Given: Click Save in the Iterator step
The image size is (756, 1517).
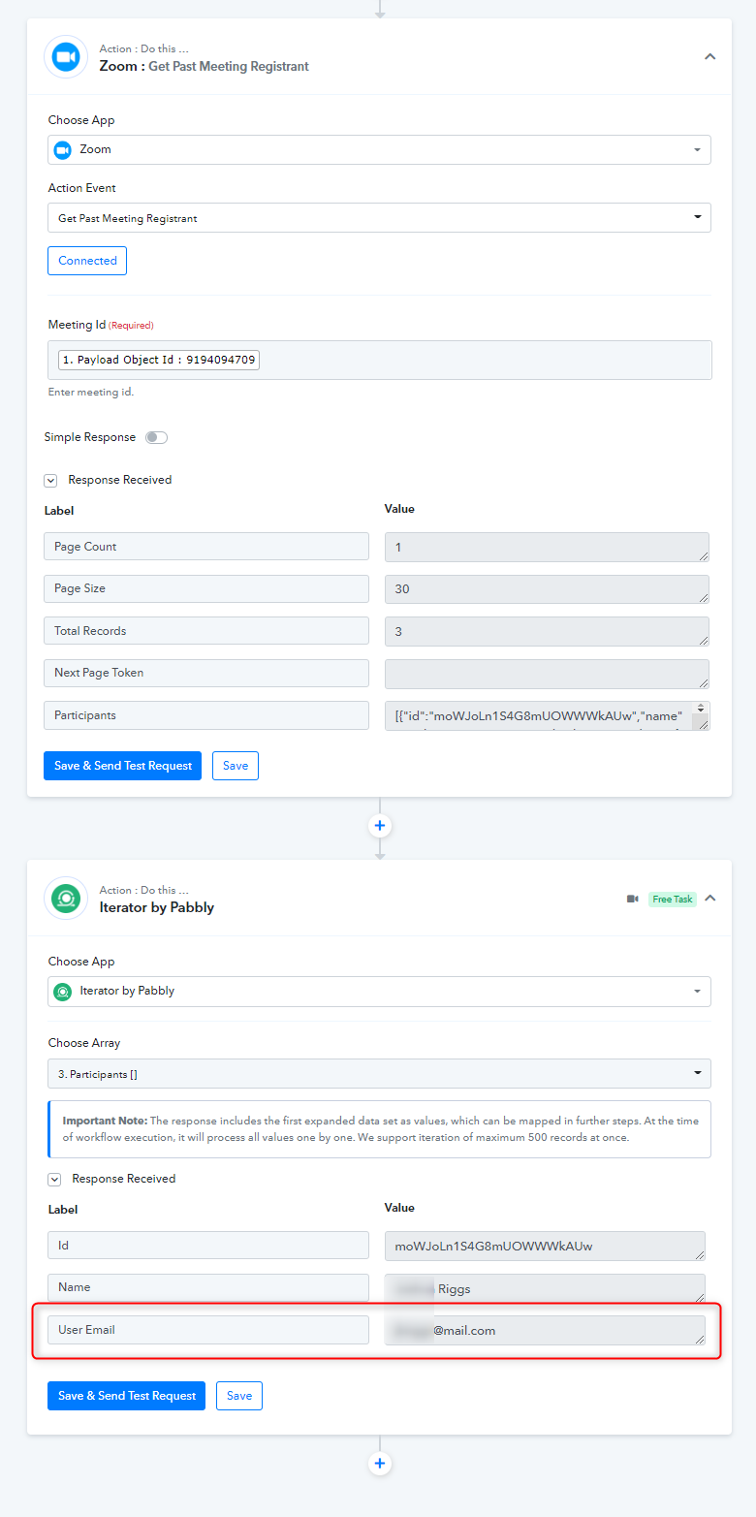Looking at the screenshot, I should tap(239, 1396).
